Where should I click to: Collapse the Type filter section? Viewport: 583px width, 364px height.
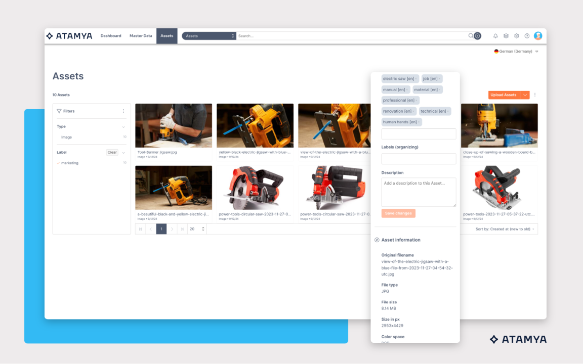pyautogui.click(x=123, y=127)
